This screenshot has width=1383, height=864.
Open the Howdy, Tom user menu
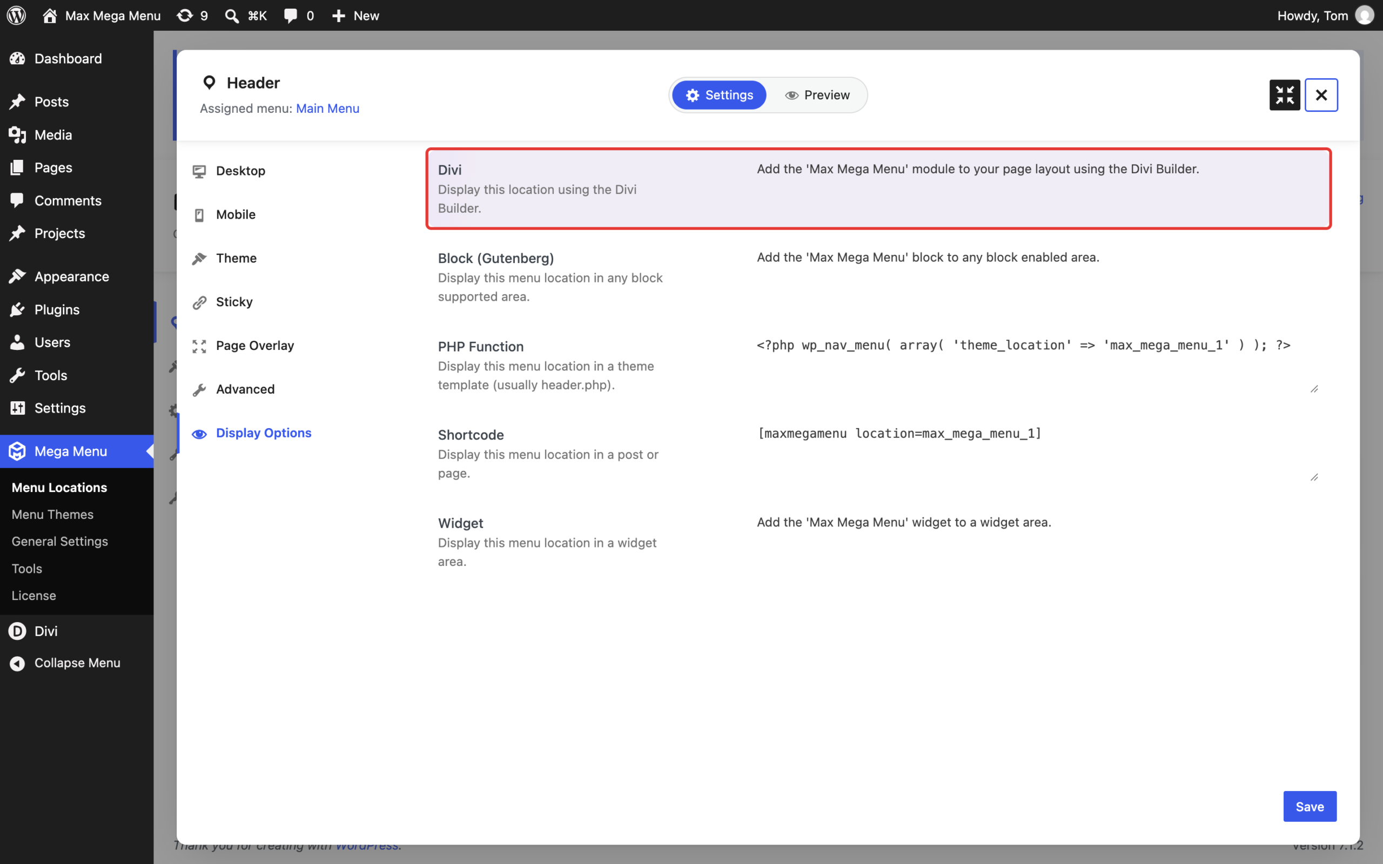(x=1325, y=16)
